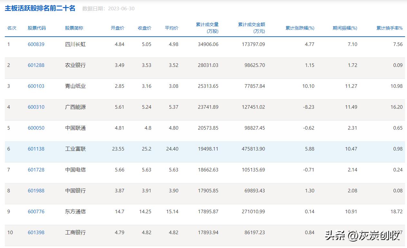Viewport: 407px width, 248px height.
Task: Click the 累计成交量(万股) column header
Action: (x=207, y=28)
